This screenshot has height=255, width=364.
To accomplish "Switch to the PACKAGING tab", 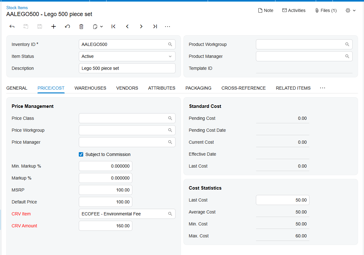I will coord(198,88).
